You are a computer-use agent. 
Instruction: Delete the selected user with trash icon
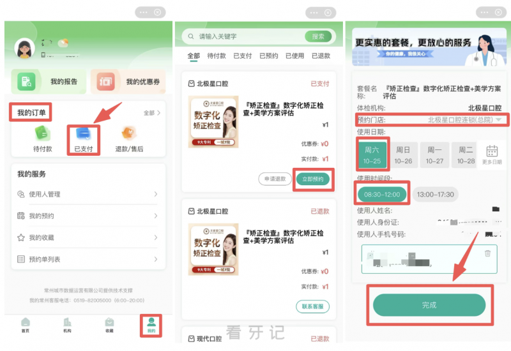[x=487, y=253]
